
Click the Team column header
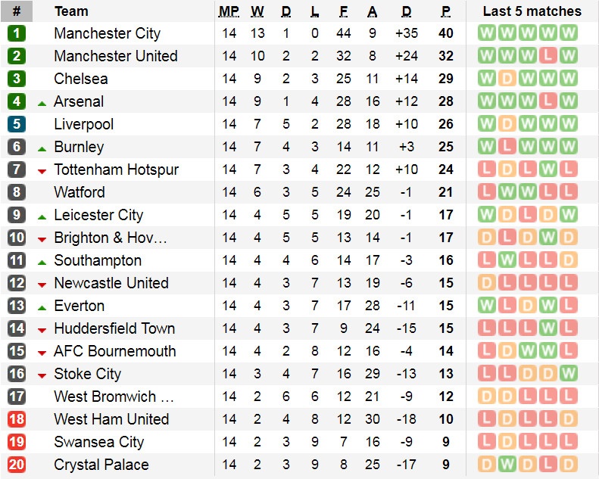pyautogui.click(x=71, y=11)
